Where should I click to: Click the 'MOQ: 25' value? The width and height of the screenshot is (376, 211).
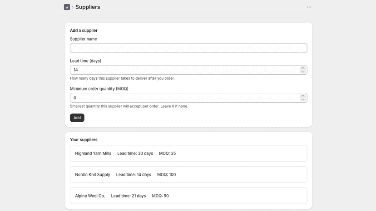(x=168, y=153)
